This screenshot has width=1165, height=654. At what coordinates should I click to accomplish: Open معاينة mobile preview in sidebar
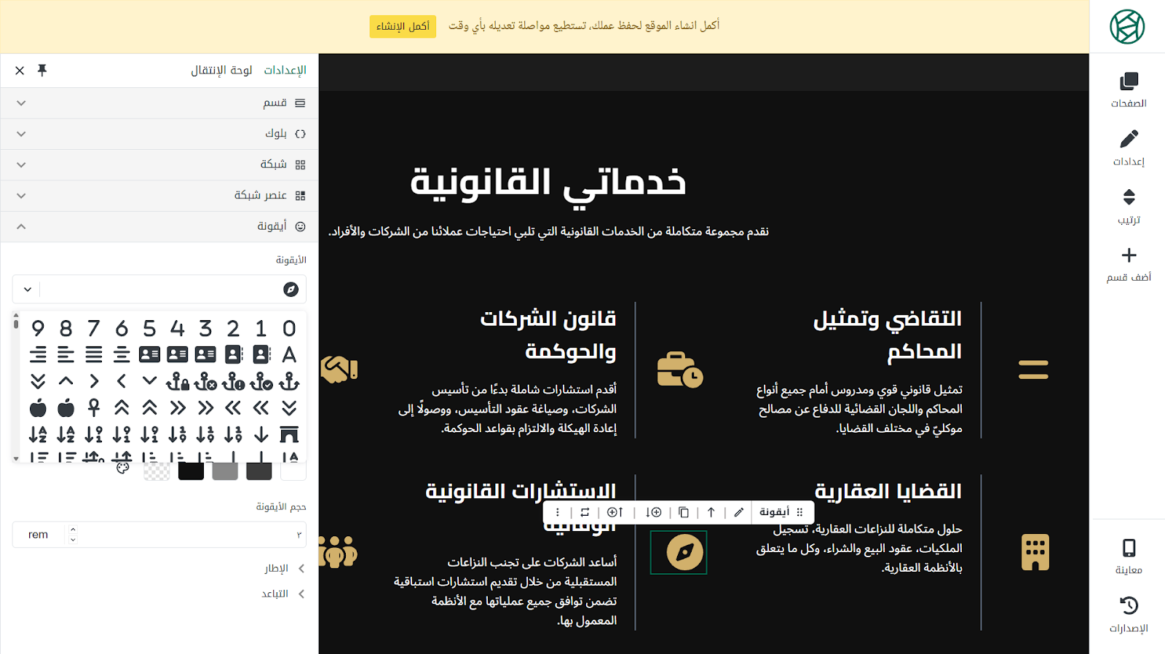pyautogui.click(x=1128, y=557)
